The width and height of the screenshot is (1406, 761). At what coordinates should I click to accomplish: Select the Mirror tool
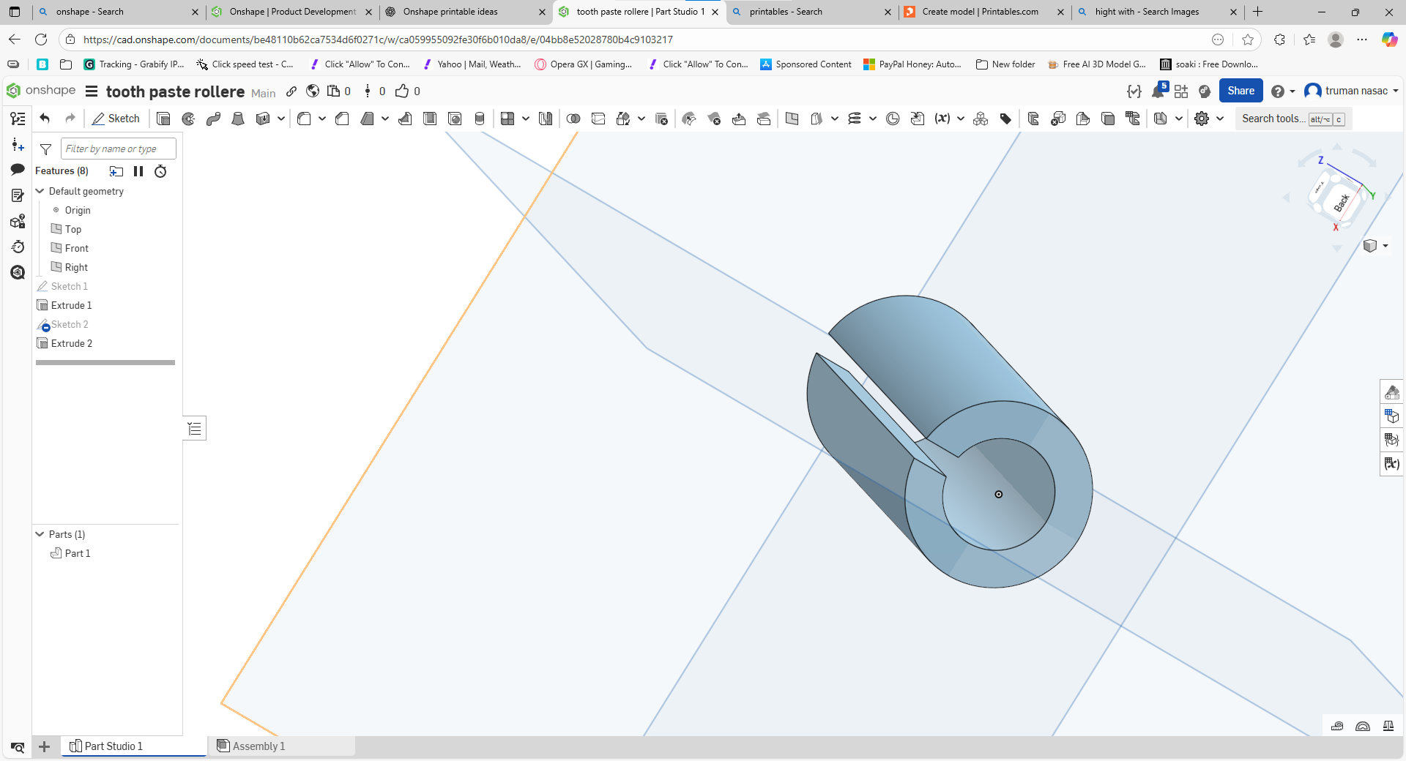pyautogui.click(x=546, y=119)
